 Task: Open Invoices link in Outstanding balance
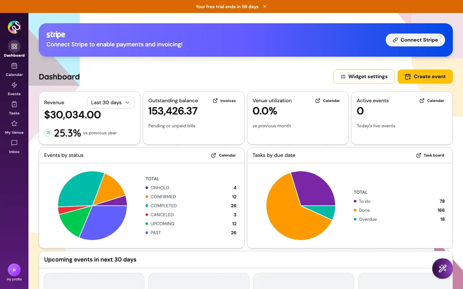point(224,101)
